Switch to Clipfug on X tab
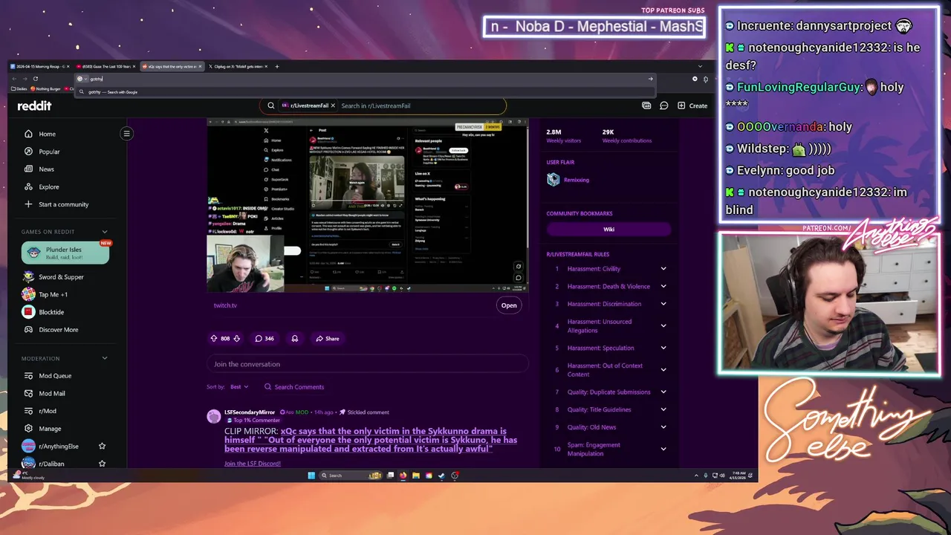The width and height of the screenshot is (951, 535). (238, 66)
